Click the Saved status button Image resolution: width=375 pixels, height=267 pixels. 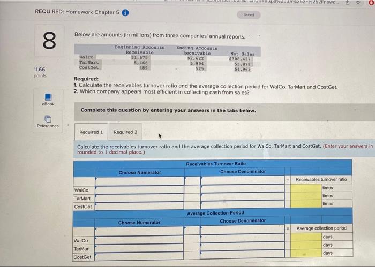click(249, 14)
